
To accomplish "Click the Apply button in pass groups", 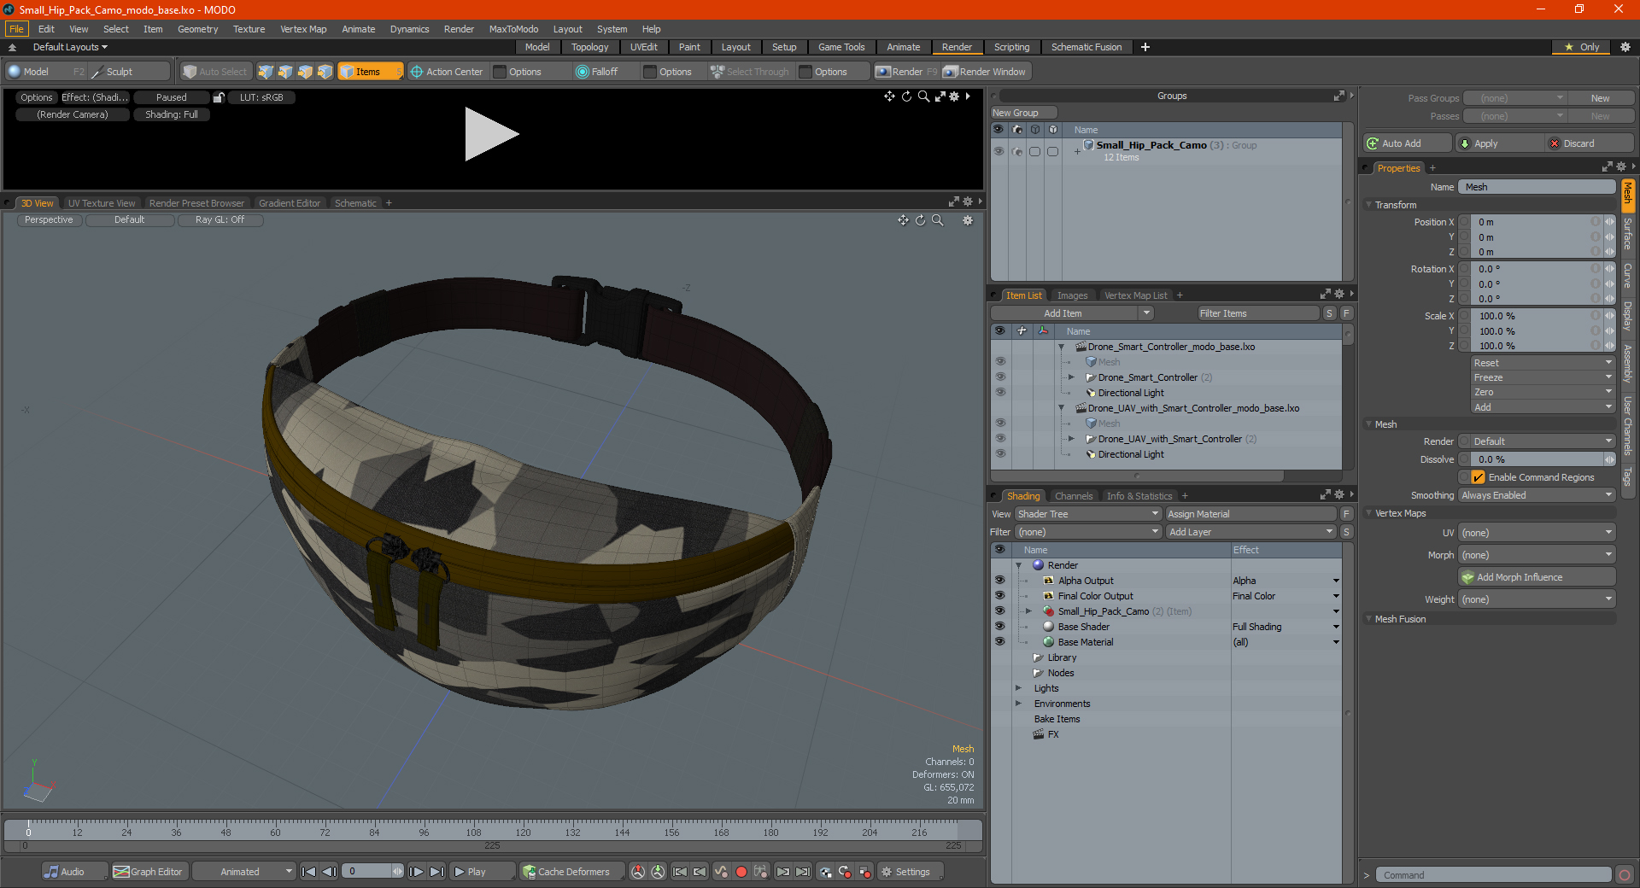I will coord(1499,143).
